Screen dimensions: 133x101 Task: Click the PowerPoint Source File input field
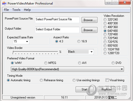coord(57,20)
